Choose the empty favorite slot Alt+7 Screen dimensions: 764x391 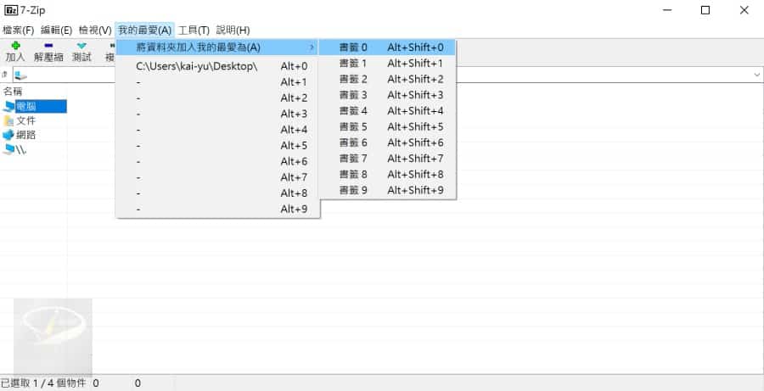click(218, 177)
